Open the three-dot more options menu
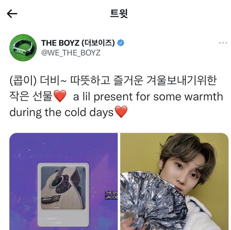Viewport: 231px width, 230px height. pyautogui.click(x=223, y=43)
